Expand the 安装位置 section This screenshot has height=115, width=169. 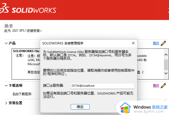coord(6,103)
